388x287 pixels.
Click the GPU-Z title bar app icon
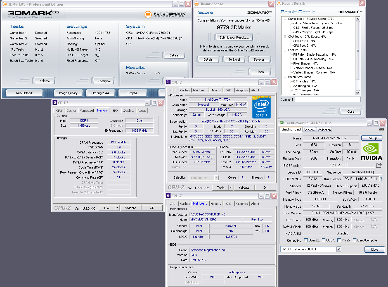point(281,123)
